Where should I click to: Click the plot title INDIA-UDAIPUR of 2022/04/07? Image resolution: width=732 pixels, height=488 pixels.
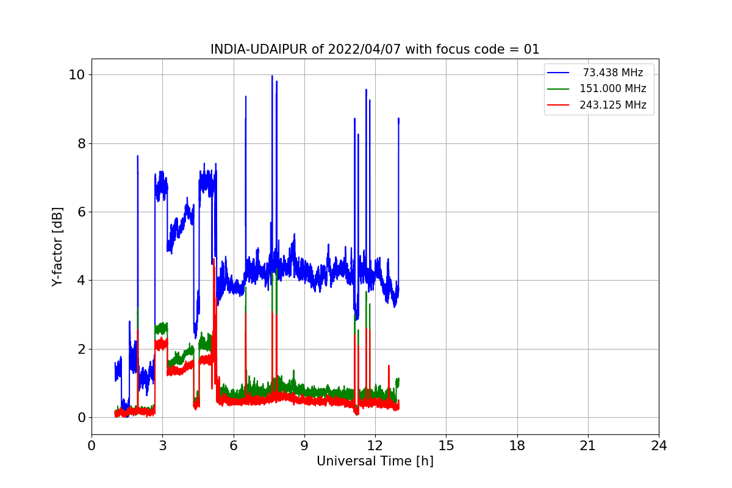coord(375,49)
